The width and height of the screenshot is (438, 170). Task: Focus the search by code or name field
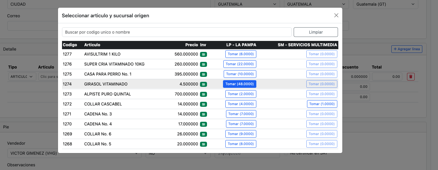pos(177,32)
